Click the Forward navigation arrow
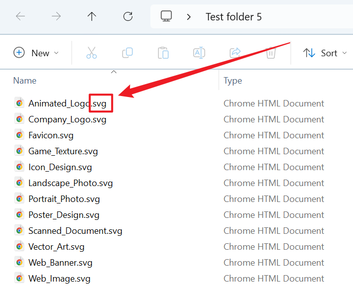Viewport: 353px width, 296px height. [56, 16]
